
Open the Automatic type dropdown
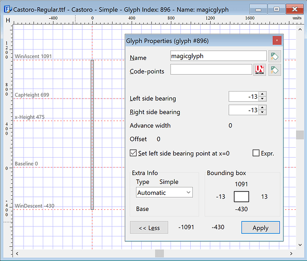click(x=164, y=193)
